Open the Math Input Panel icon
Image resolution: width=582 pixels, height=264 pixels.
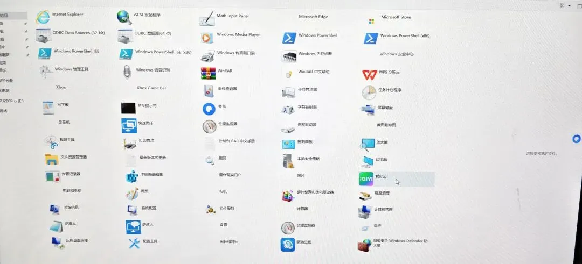point(207,18)
